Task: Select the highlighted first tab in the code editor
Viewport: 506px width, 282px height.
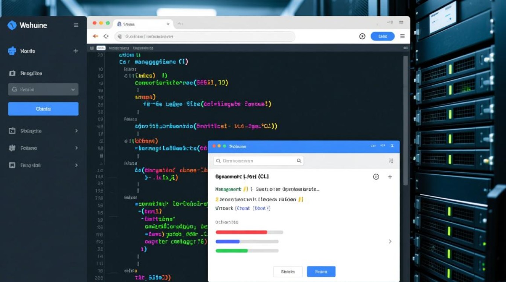Action: [x=101, y=48]
